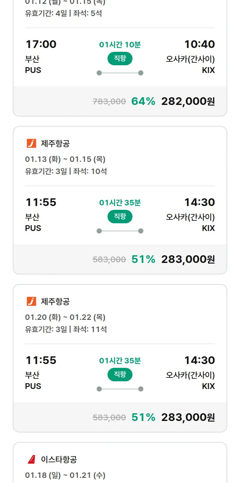Click the 제주항공 airline name on the 01.20 card
The image size is (240, 483).
[55, 302]
